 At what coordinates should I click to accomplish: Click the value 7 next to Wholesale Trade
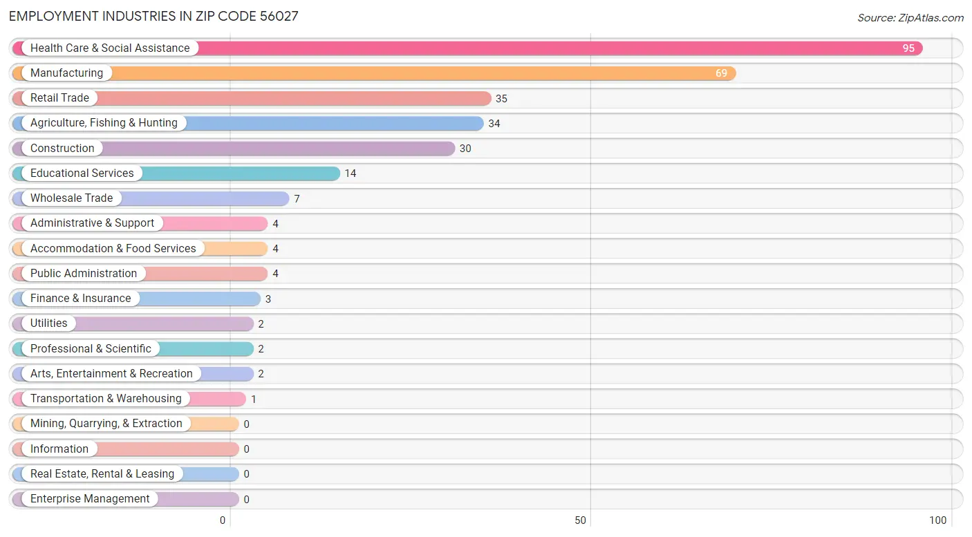coord(297,199)
